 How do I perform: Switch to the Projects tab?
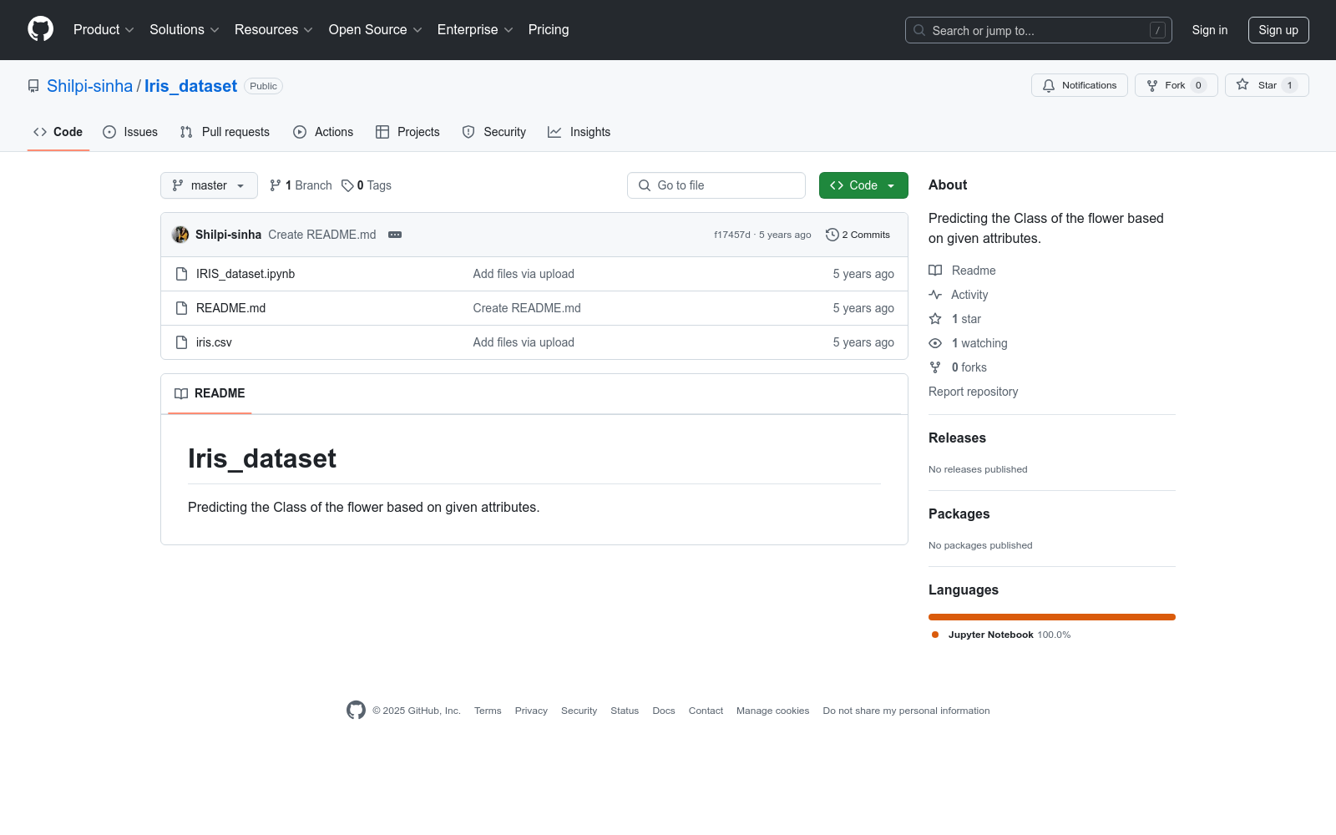click(x=407, y=132)
